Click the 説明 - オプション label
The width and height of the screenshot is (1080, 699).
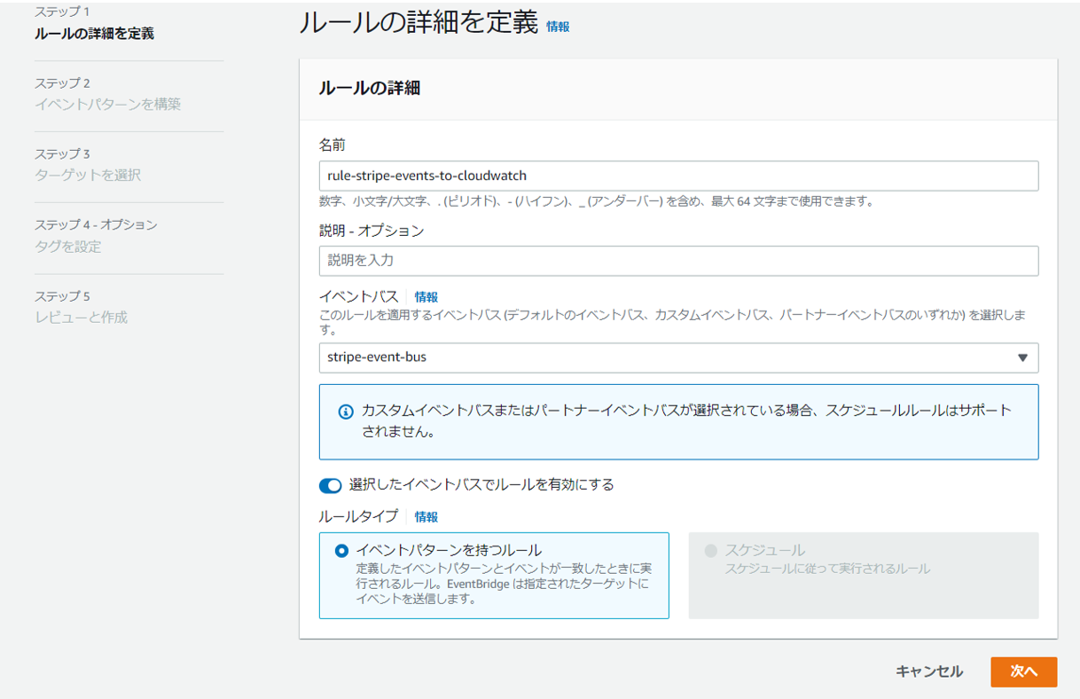pos(372,231)
